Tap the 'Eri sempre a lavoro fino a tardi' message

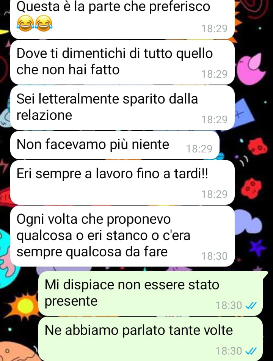pyautogui.click(x=122, y=182)
